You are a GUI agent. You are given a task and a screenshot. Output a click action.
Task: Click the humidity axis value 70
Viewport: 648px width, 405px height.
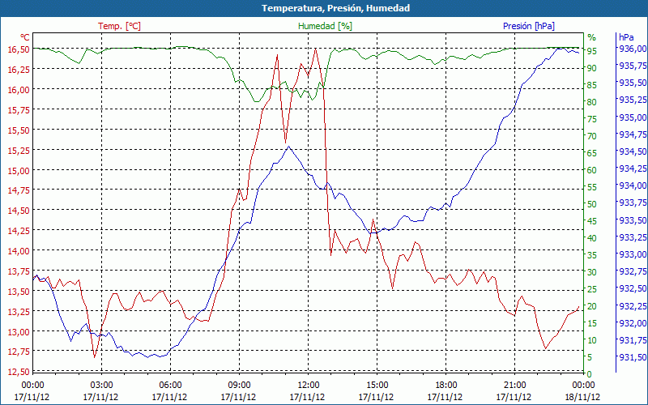[x=592, y=136]
